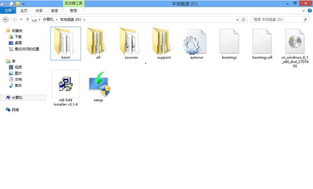Select the sources folder icon
The image size is (313, 189).
[x=129, y=41]
